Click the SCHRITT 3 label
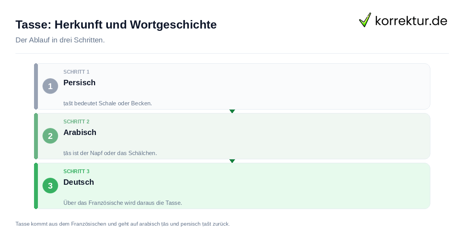The width and height of the screenshot is (464, 243). 76,171
